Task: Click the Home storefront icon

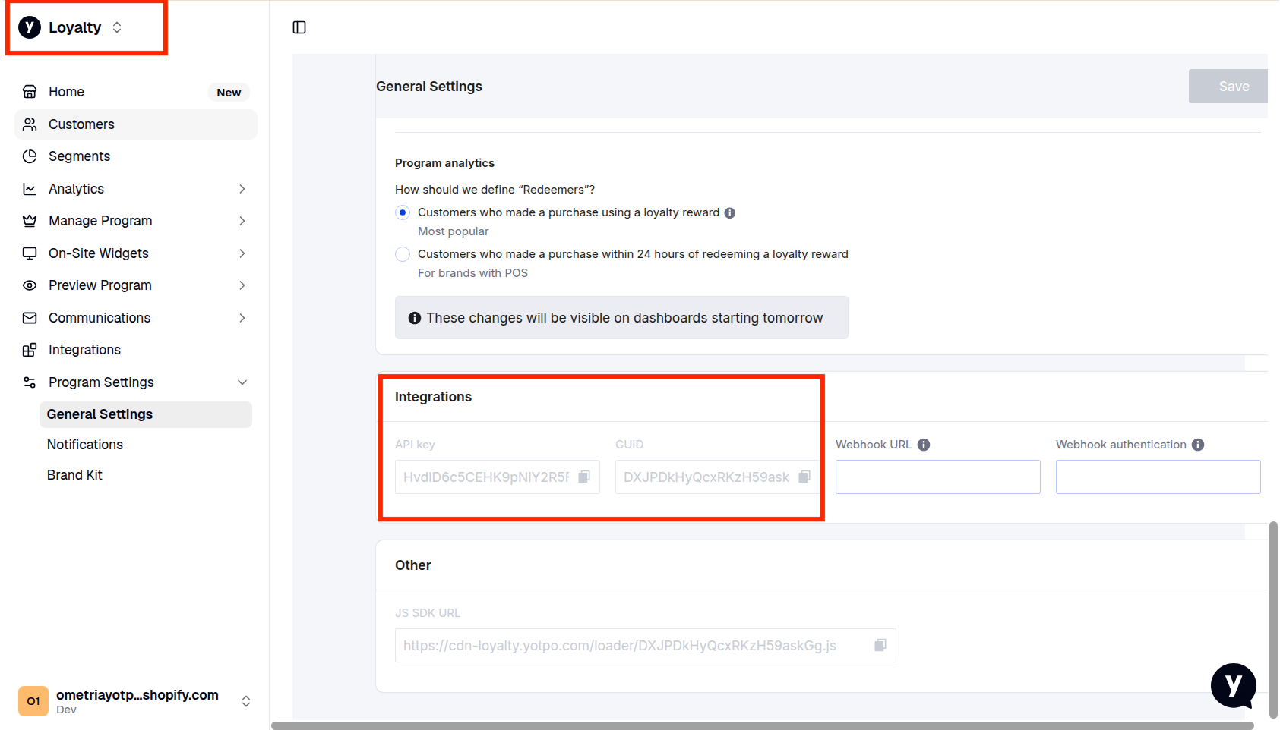Action: coord(30,92)
